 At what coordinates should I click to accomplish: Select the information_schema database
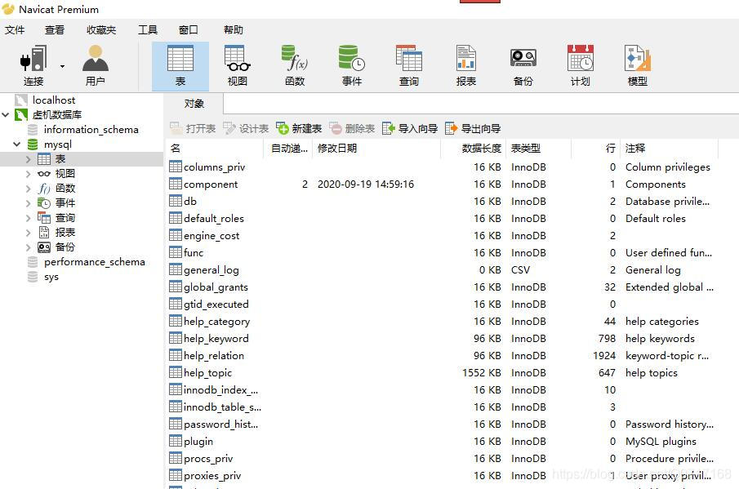[91, 130]
